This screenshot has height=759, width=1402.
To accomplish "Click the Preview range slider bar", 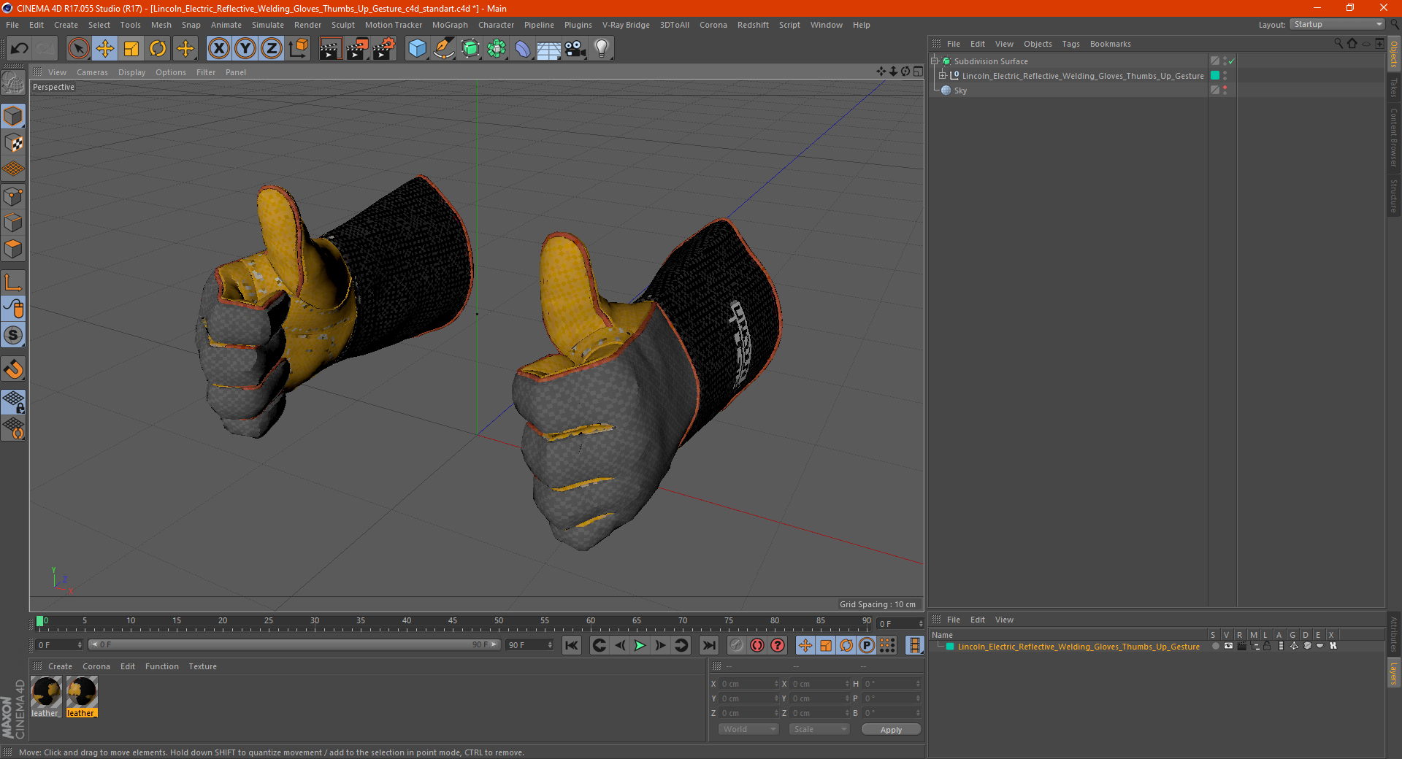I will tap(294, 644).
